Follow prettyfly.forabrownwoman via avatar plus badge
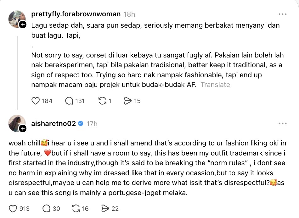The height and width of the screenshot is (218, 299). (x=23, y=25)
